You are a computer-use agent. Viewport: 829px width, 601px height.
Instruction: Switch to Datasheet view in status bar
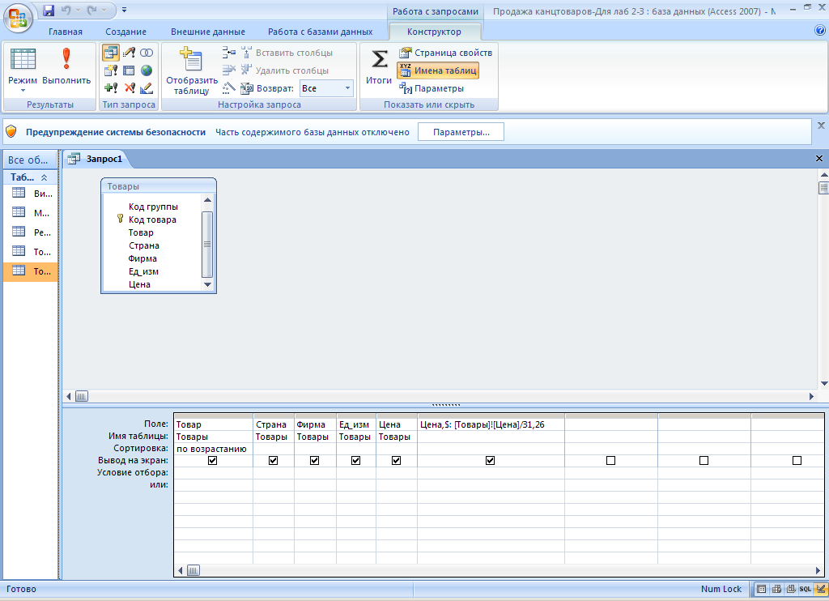[761, 589]
